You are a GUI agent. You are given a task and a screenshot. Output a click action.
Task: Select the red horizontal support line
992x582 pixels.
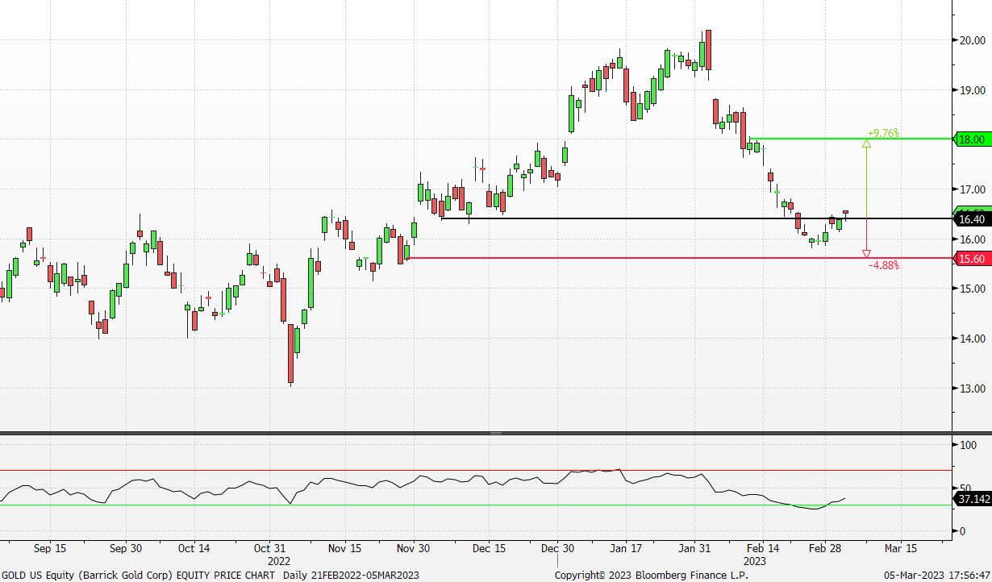click(x=645, y=258)
